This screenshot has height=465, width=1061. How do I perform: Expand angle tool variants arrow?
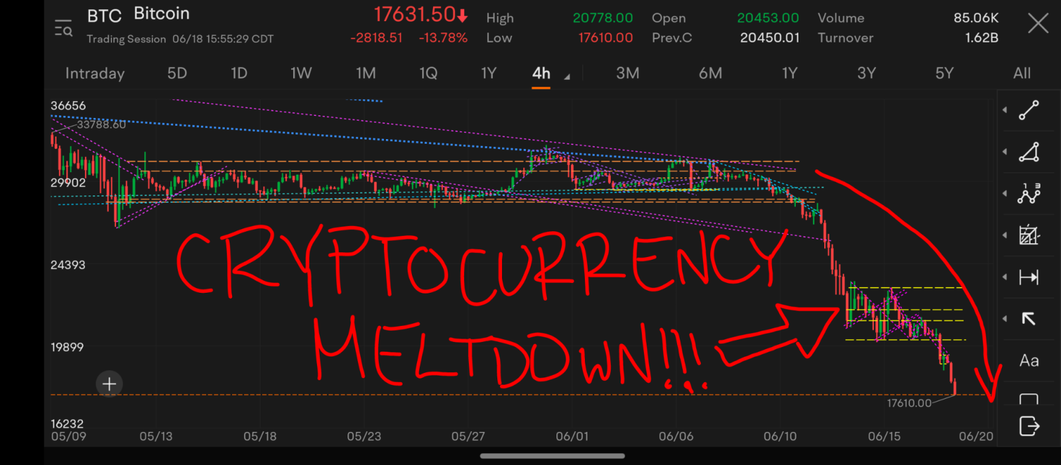[x=1005, y=152]
